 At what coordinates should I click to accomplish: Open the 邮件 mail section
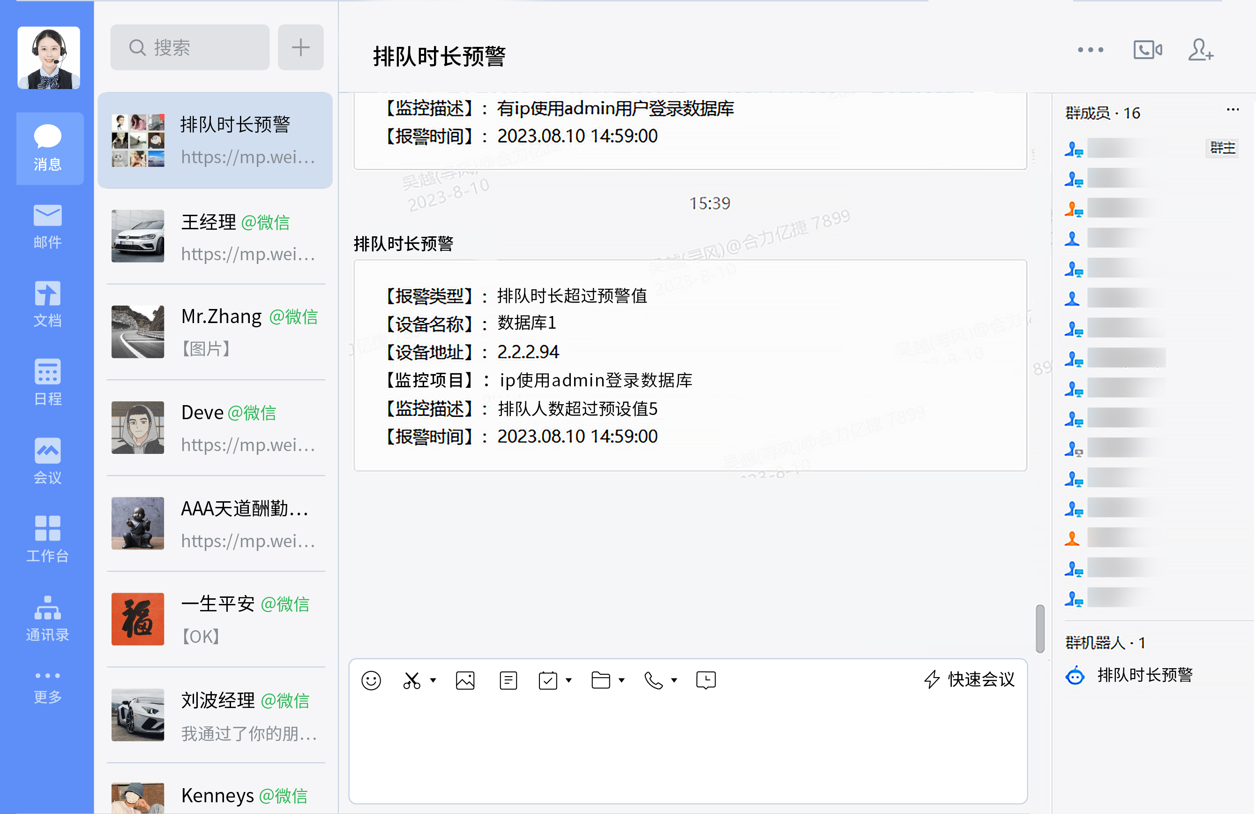pos(47,227)
